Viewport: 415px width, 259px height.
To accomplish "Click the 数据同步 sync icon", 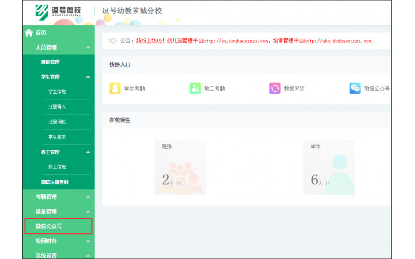I will click(x=275, y=88).
